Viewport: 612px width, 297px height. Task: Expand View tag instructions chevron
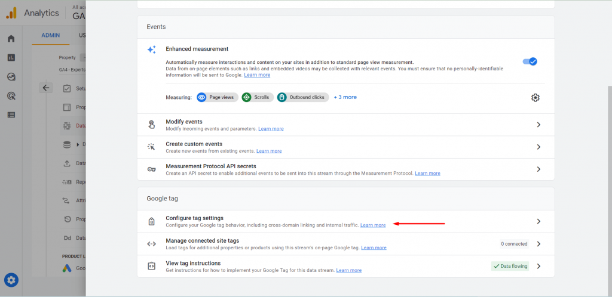pyautogui.click(x=538, y=266)
